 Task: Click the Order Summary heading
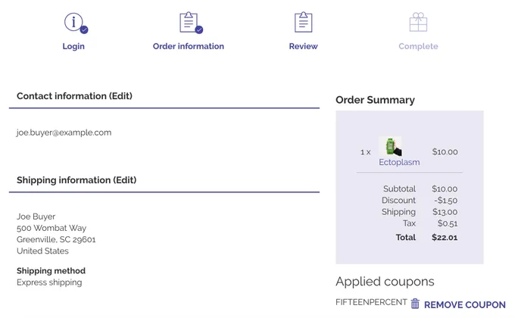point(375,100)
